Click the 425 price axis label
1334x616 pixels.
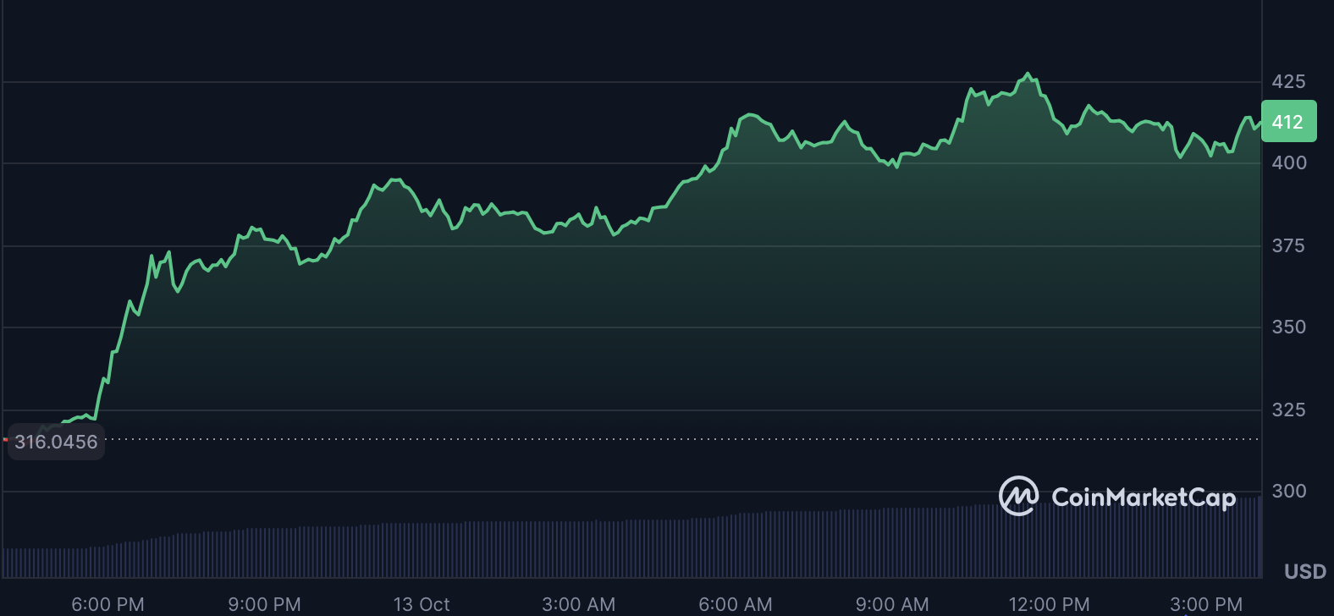(1288, 81)
